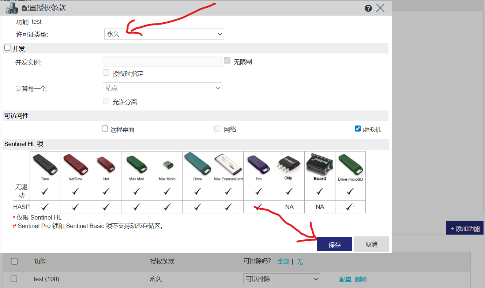Click the HASP checkmark under Max ExpressCard

pyautogui.click(x=228, y=207)
